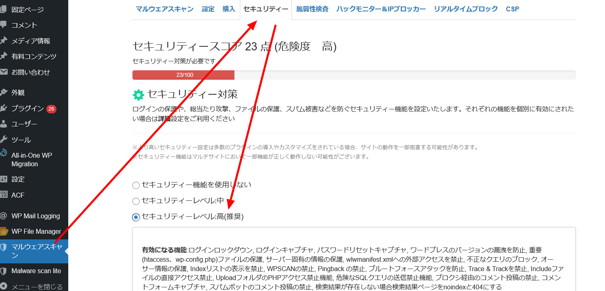Viewport: 605px width, 291px height.
Task: Expand the 外観 appearance menu
Action: [x=18, y=92]
